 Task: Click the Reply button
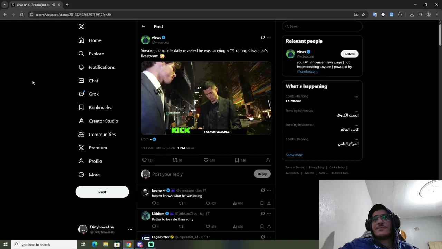262,174
